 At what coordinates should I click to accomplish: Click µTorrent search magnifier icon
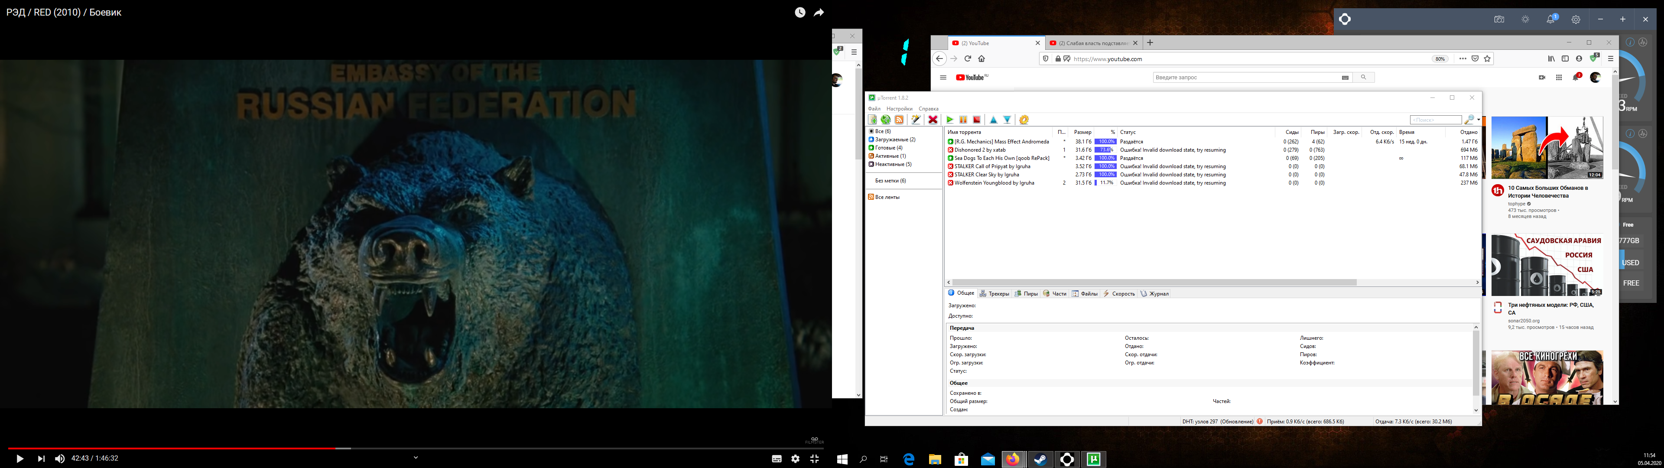tap(1469, 120)
